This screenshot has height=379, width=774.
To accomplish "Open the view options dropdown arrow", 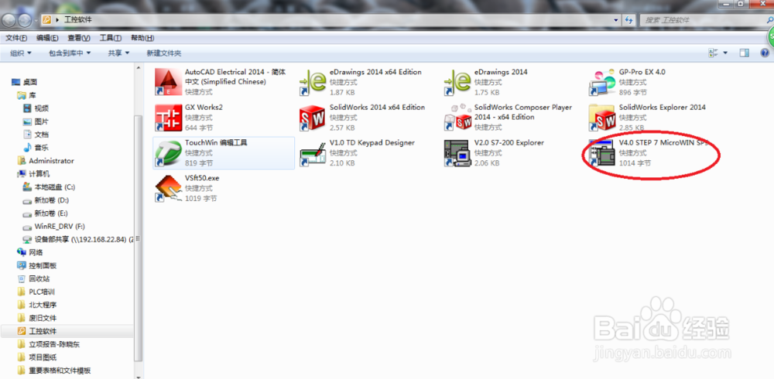I will [725, 53].
